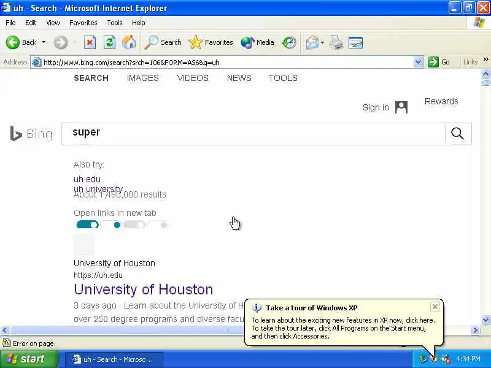Click the Bing logo

click(x=31, y=134)
